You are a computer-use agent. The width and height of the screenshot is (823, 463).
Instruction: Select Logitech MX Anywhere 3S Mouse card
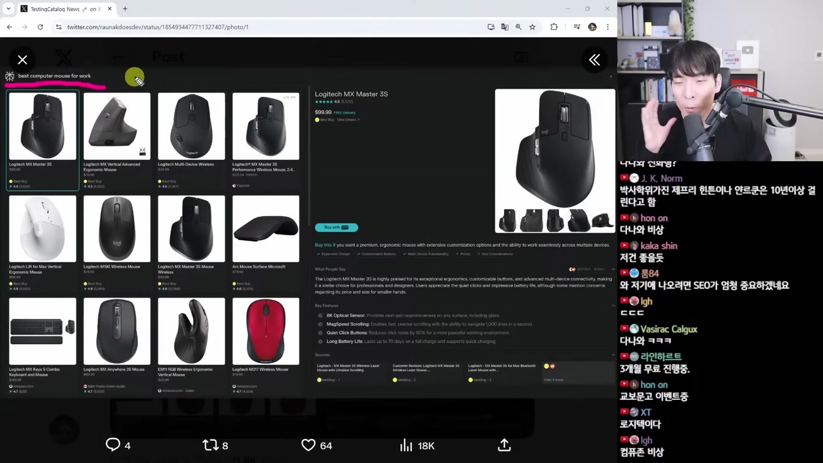pyautogui.click(x=117, y=345)
